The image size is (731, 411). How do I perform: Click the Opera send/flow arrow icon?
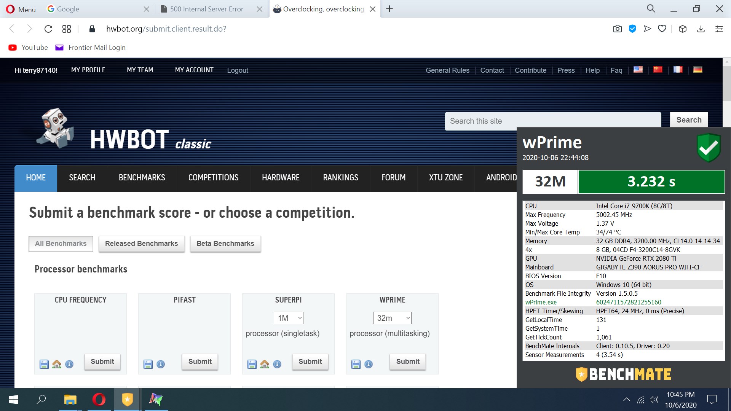coord(647,29)
